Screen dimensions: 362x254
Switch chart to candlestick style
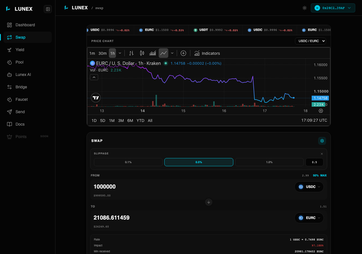click(142, 53)
